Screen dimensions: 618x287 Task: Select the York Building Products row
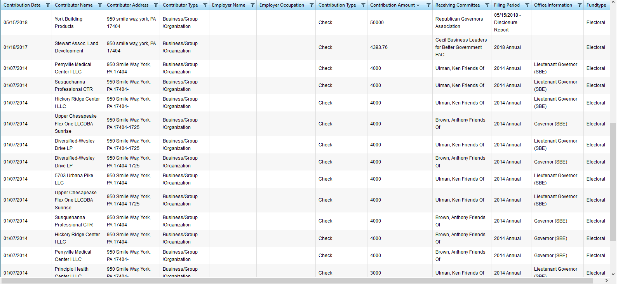pos(68,23)
